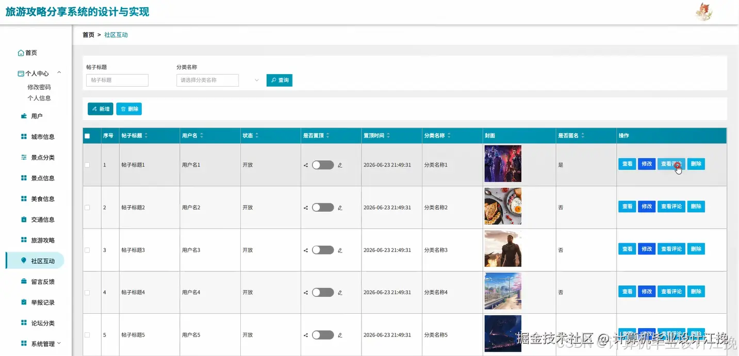The width and height of the screenshot is (739, 356).
Task: Click the user avatar in the header
Action: coord(703,11)
